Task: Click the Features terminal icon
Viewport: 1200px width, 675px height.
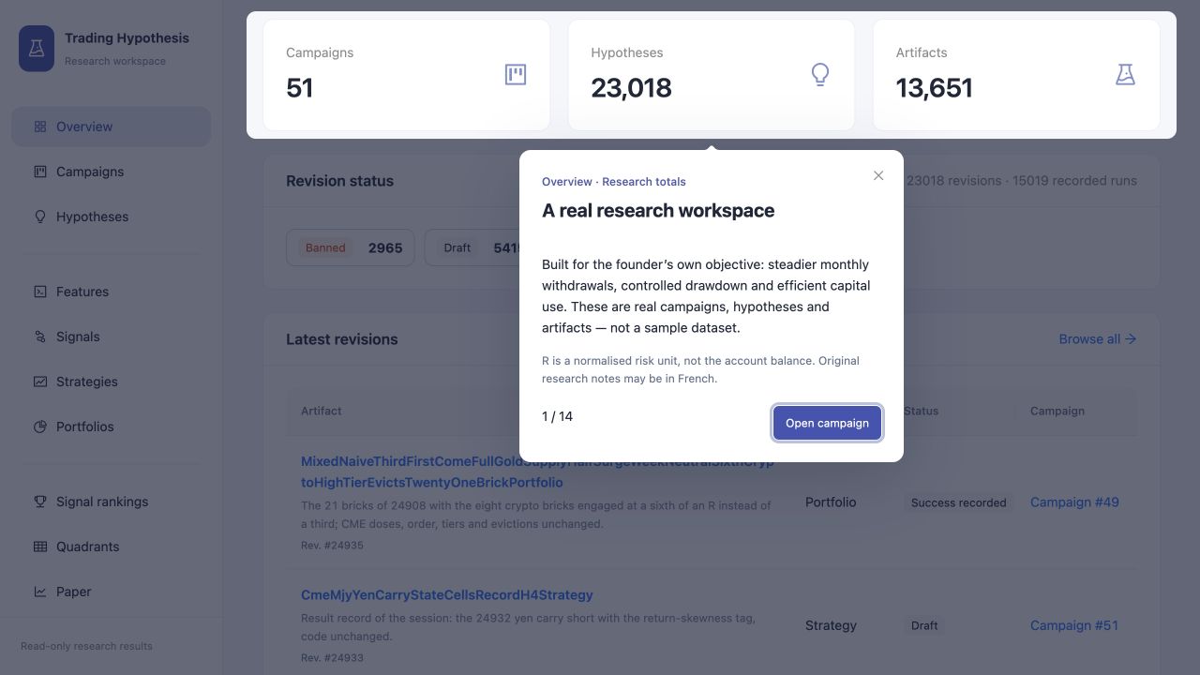Action: point(40,292)
